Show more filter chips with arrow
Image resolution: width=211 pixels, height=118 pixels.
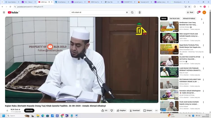[x=202, y=19]
